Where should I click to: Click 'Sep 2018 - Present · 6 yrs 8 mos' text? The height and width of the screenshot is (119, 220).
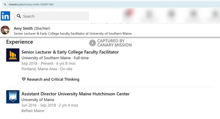tap(49, 64)
